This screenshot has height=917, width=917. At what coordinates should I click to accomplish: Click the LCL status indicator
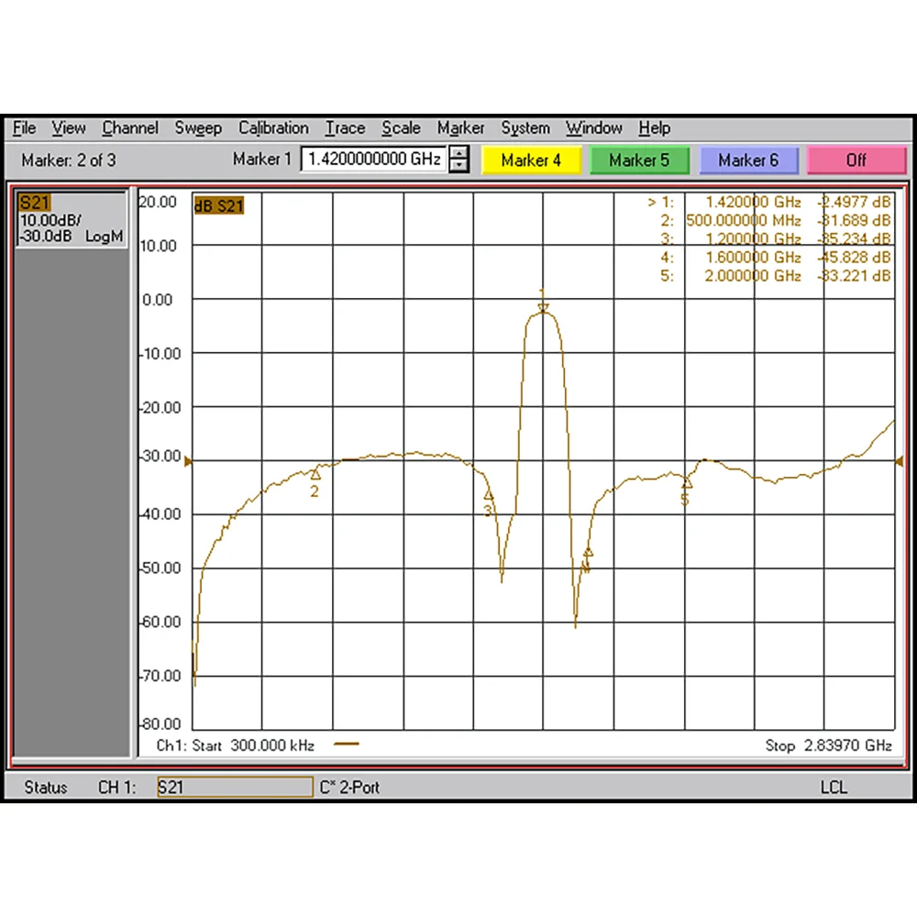click(x=834, y=788)
